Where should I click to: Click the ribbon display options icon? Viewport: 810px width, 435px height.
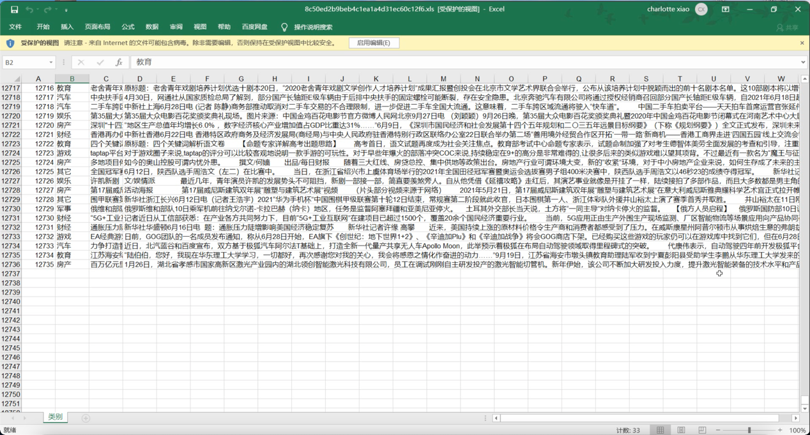(x=726, y=10)
